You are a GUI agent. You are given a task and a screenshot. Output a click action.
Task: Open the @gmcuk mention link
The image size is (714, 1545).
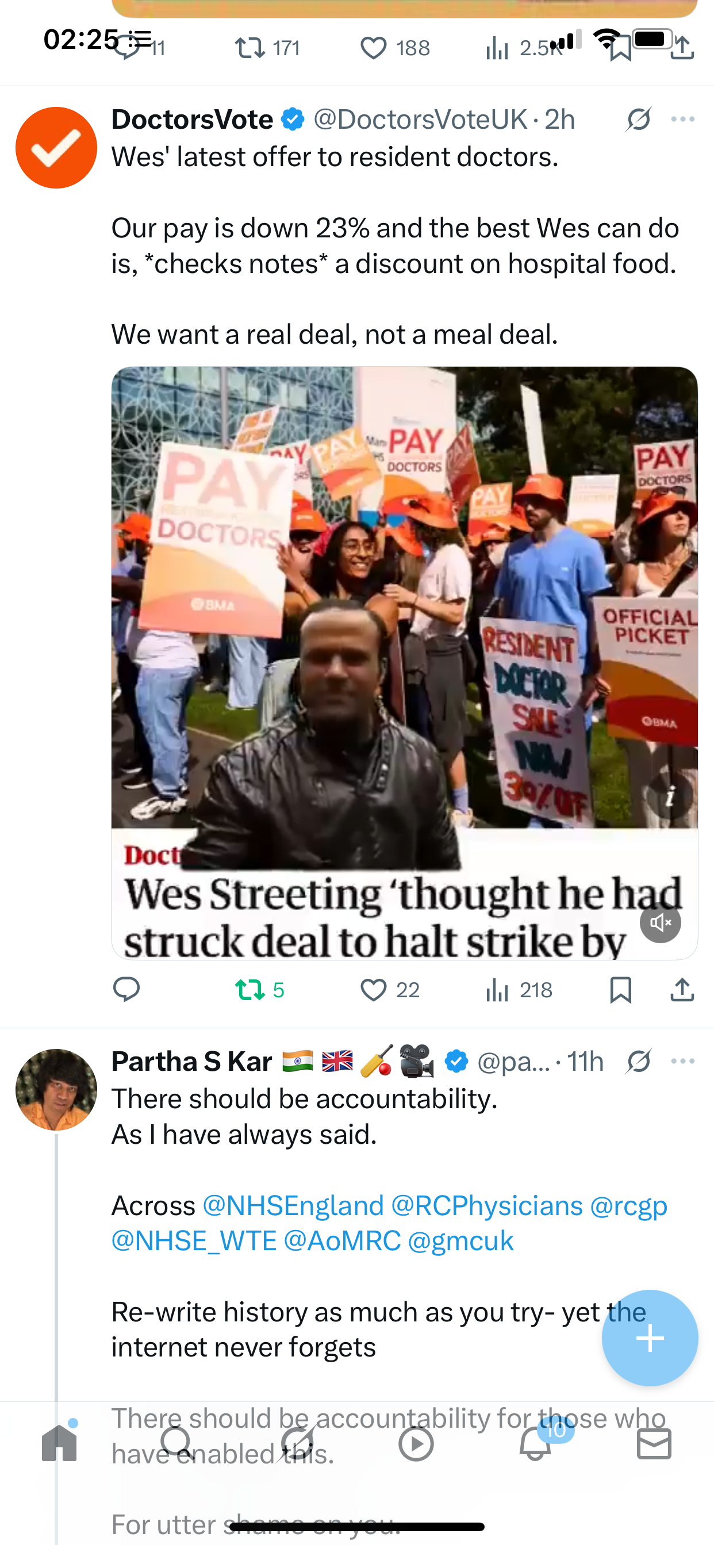tap(461, 1240)
